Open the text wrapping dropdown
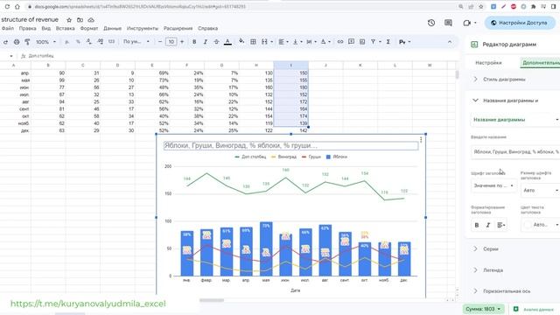 [311, 42]
